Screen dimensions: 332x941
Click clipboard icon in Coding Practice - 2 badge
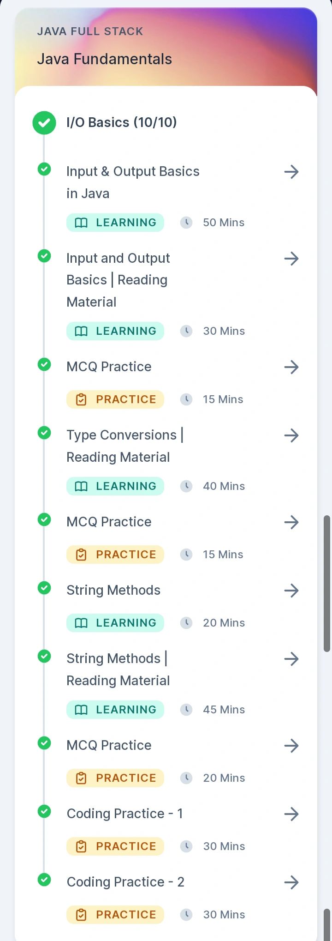81,915
